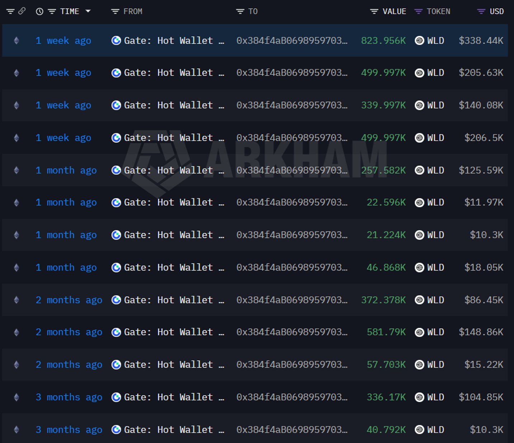Viewport: 514px width, 443px height.
Task: Click the Ethereum icon in the 339.997K row
Action: (16, 105)
